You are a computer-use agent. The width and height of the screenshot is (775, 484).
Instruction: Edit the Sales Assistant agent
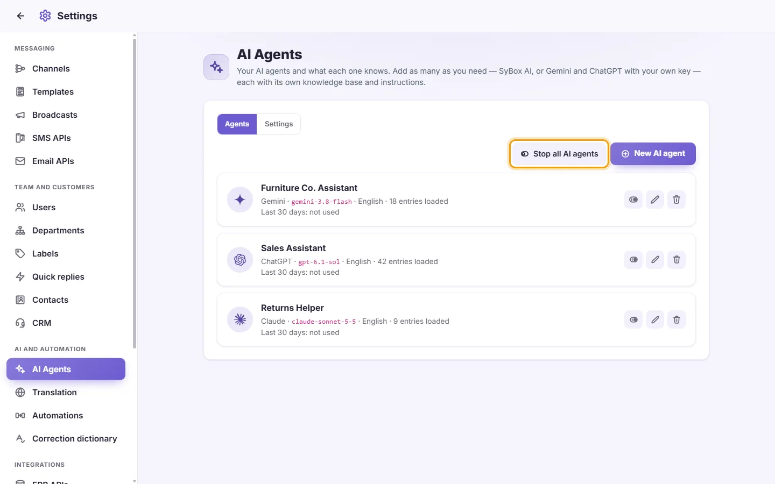click(655, 260)
